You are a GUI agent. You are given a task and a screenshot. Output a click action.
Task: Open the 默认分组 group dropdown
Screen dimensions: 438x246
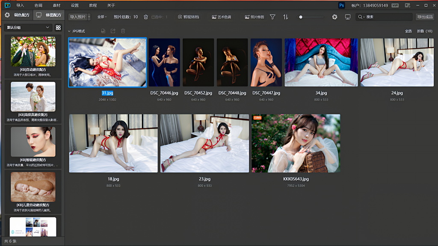[28, 27]
